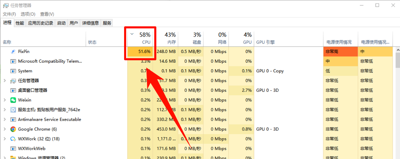Sort by the GPU 4% column header
Viewport: 400px width, 159px height.
(241, 39)
